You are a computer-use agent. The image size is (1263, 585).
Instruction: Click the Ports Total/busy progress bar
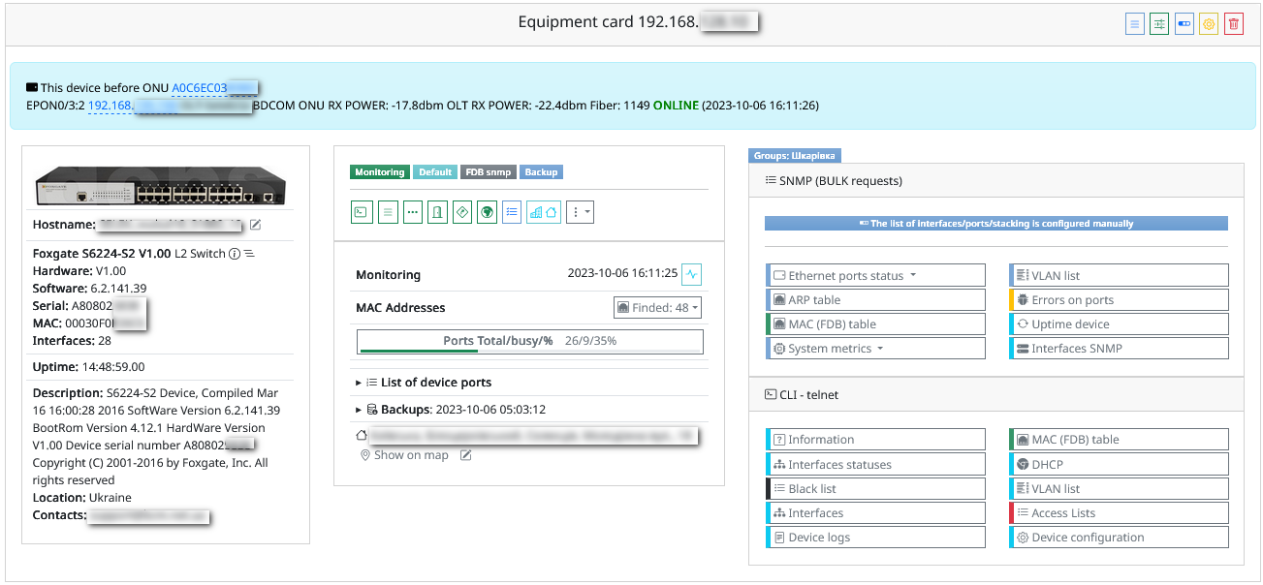coord(530,341)
